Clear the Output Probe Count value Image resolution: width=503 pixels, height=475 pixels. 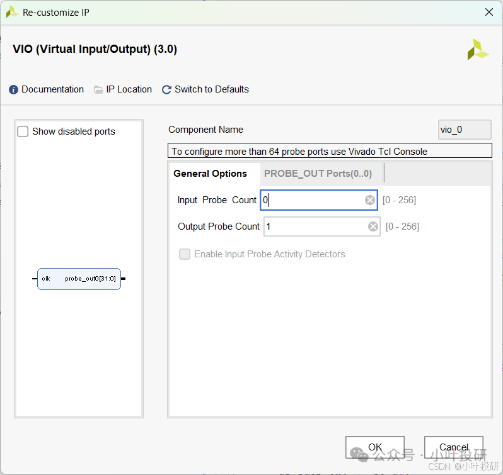coord(373,226)
